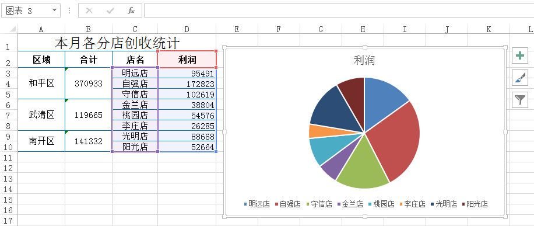Click the 桃园店 cell in the table

pos(135,114)
